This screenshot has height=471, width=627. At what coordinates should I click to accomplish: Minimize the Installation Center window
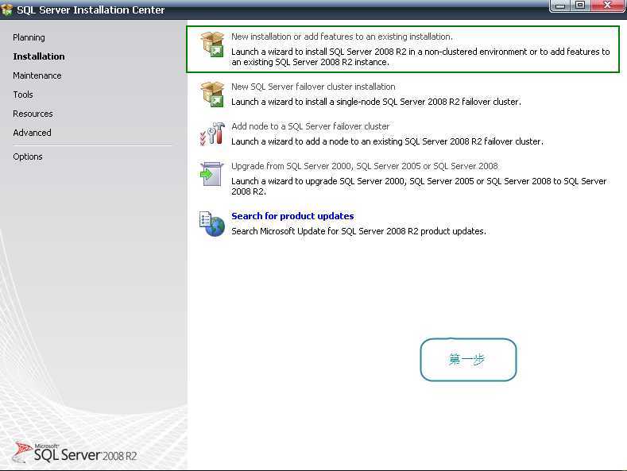point(560,6)
